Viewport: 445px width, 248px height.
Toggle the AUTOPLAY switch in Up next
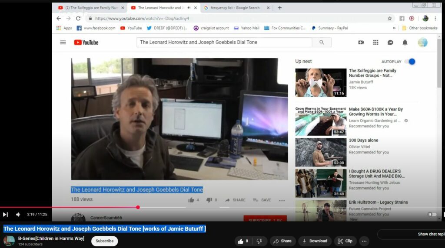(410, 62)
